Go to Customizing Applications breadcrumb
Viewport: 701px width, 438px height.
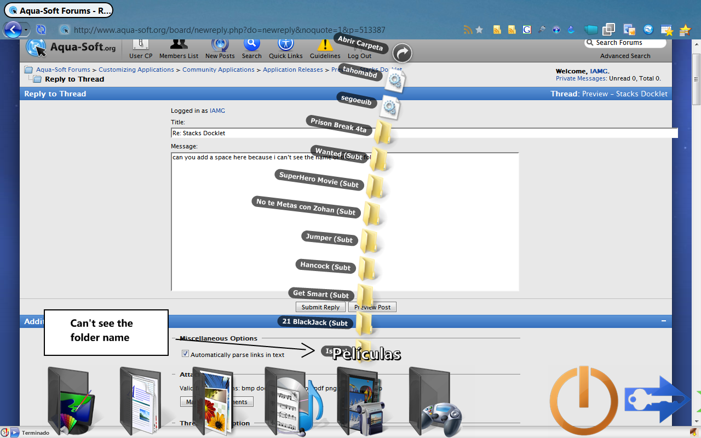[x=136, y=70]
